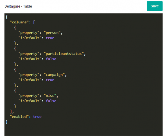The width and height of the screenshot is (165, 137).
Task: Click the Save button
Action: tap(155, 6)
